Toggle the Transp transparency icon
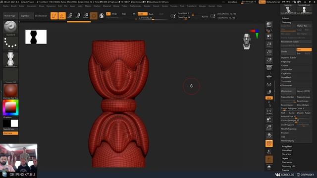317x178 pixels. [269, 151]
